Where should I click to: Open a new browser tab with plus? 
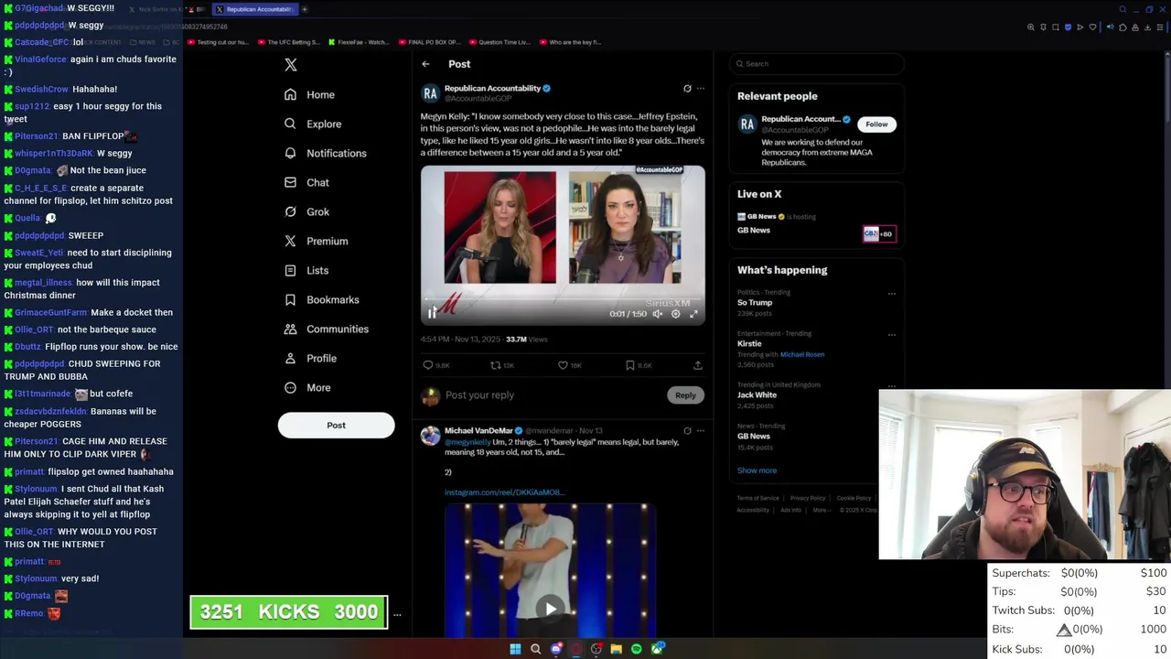305,9
